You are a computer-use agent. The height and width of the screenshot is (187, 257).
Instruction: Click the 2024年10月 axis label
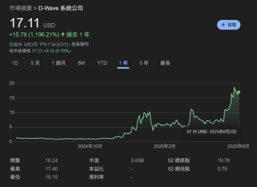90,146
